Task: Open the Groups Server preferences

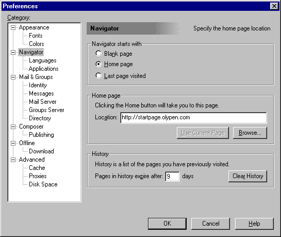Action: [x=46, y=110]
